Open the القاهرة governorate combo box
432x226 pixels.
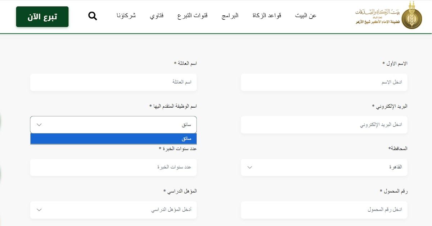(x=324, y=167)
